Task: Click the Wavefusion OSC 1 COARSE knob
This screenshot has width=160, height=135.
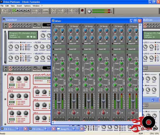Action: 19,79
